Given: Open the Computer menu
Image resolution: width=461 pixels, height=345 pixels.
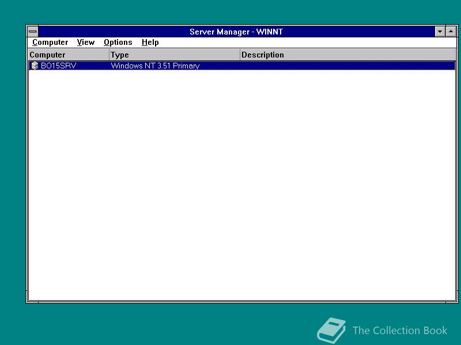Looking at the screenshot, I should point(50,42).
